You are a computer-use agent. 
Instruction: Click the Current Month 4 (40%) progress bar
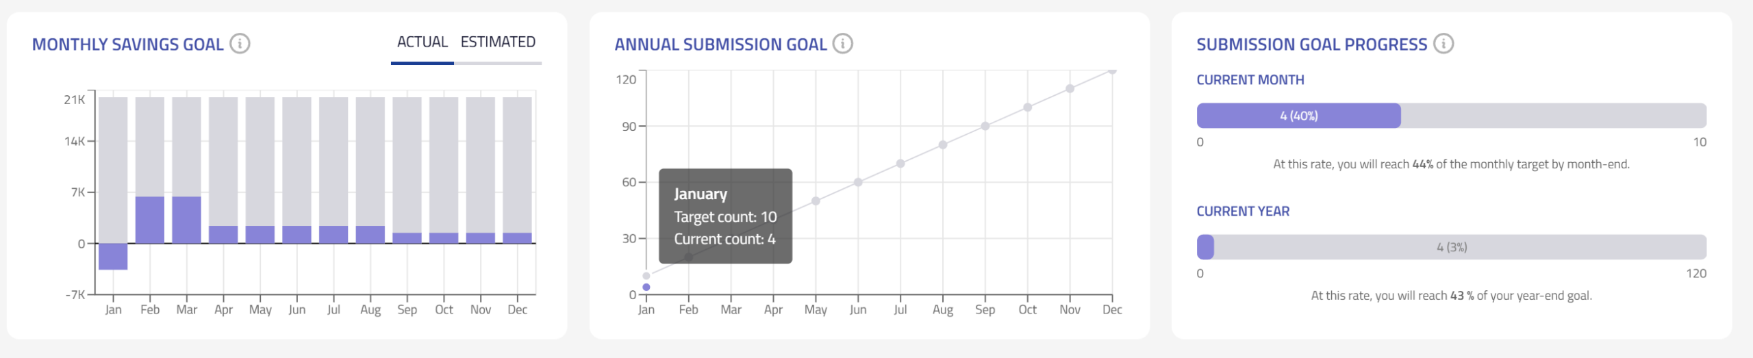[x=1298, y=116]
